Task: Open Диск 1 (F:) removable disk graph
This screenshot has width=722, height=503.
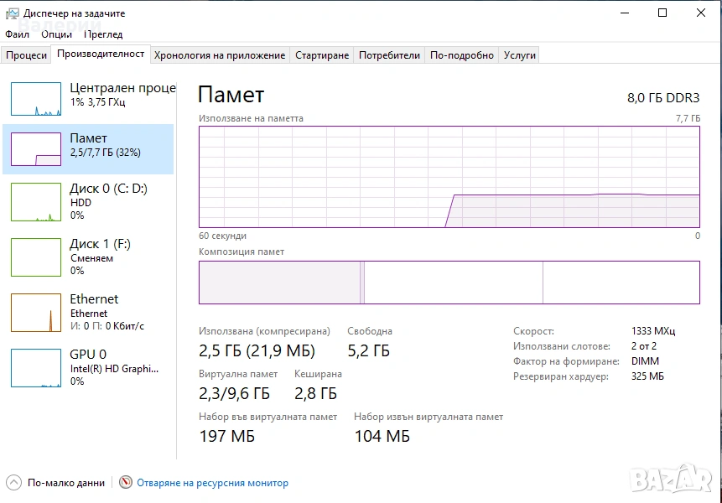Action: coord(36,257)
